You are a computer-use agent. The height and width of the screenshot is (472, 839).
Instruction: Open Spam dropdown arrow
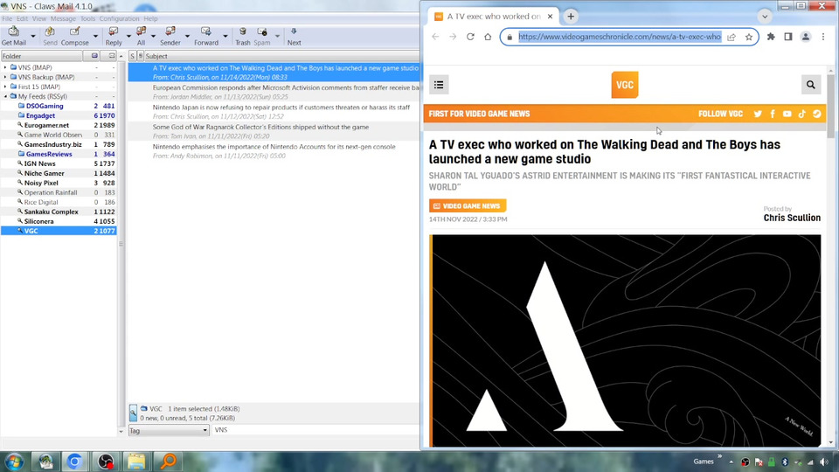277,37
